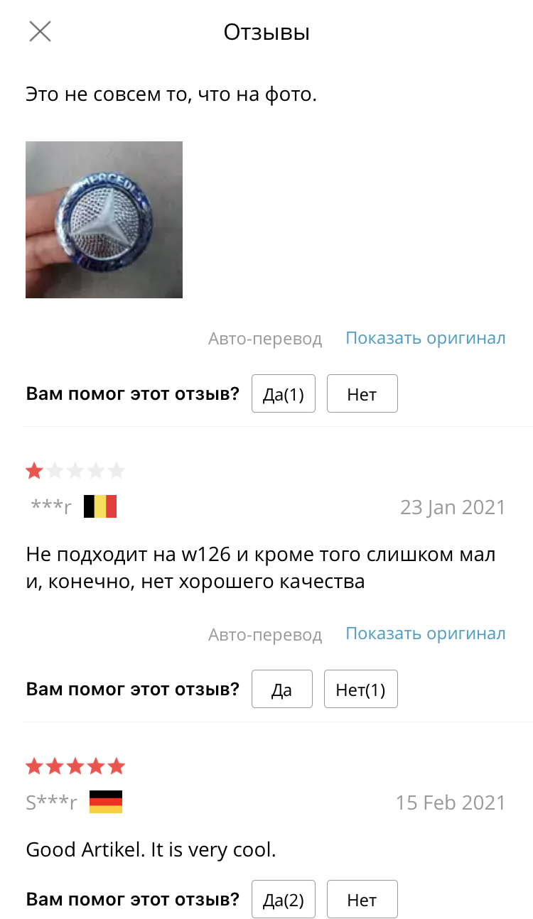Click the German flag icon
The height and width of the screenshot is (919, 533).
click(106, 802)
